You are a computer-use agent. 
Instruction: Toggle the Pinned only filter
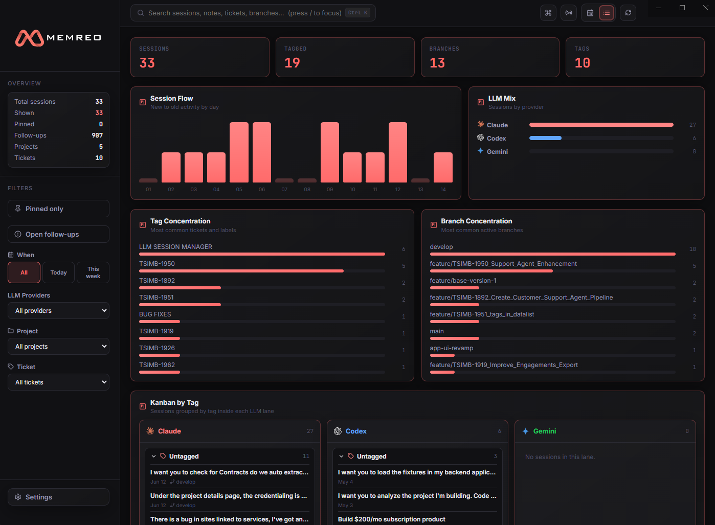click(x=58, y=209)
